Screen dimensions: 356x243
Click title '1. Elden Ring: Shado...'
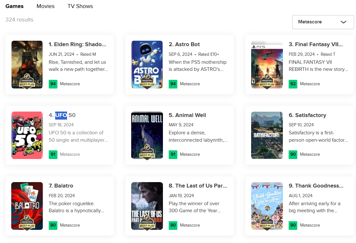point(77,45)
